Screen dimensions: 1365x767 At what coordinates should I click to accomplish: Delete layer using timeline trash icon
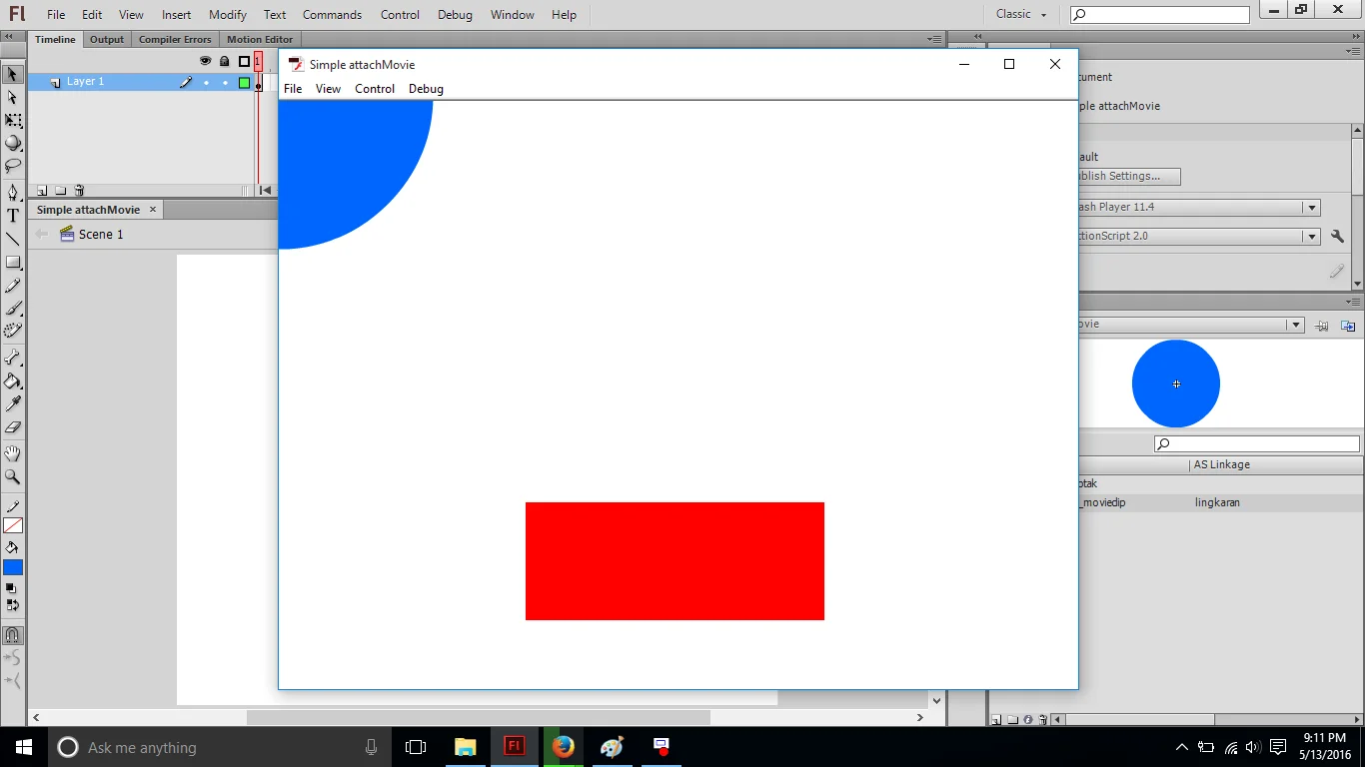(79, 191)
